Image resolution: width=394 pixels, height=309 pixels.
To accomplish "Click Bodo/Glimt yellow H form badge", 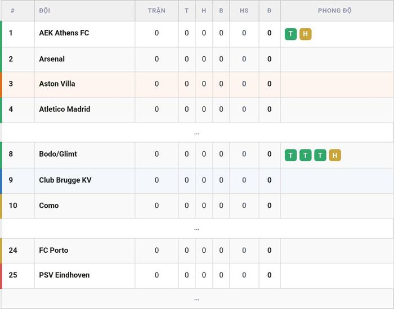I will 335,155.
